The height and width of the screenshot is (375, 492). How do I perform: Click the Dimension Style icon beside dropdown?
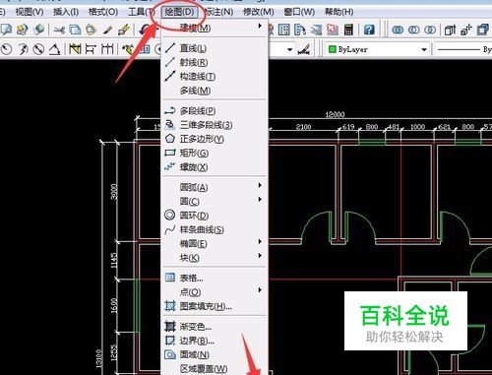pos(304,49)
